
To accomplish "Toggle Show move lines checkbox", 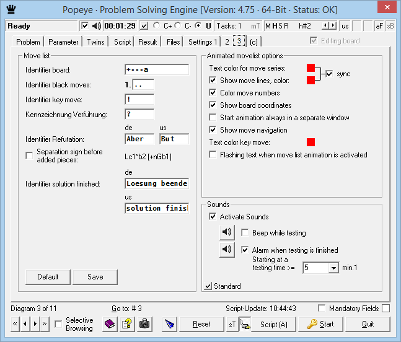I will pyautogui.click(x=213, y=81).
